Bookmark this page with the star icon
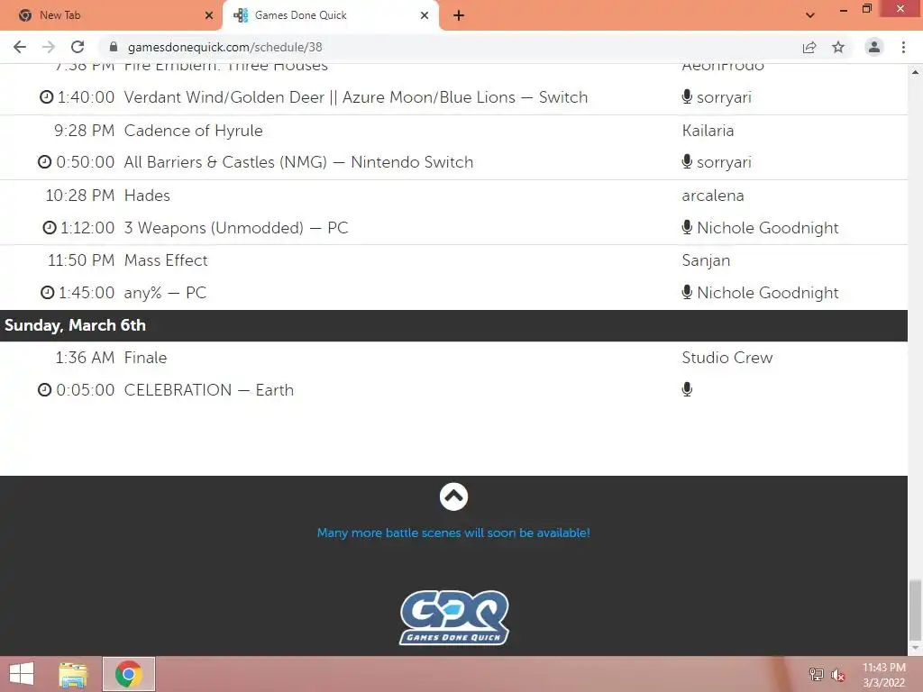This screenshot has height=692, width=923. [838, 47]
